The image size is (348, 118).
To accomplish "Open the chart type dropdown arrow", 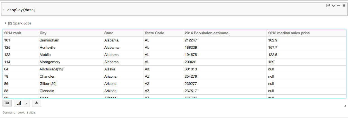I will point(27,103).
